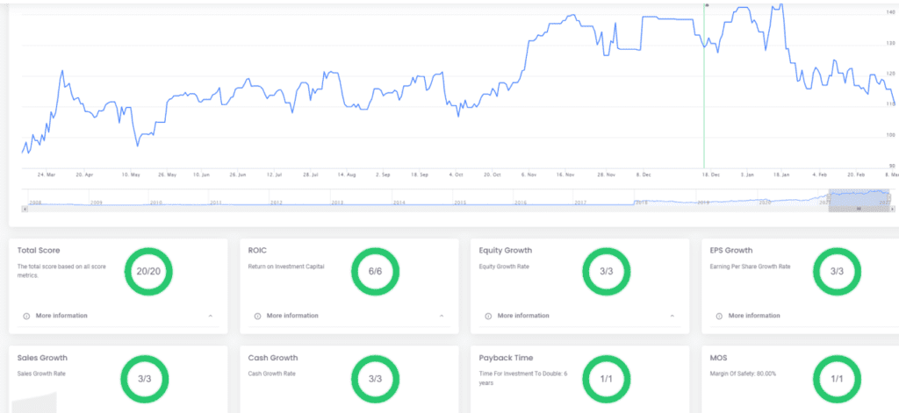Viewport: 899px width, 413px height.
Task: Open More information under Total Score
Action: click(x=61, y=316)
